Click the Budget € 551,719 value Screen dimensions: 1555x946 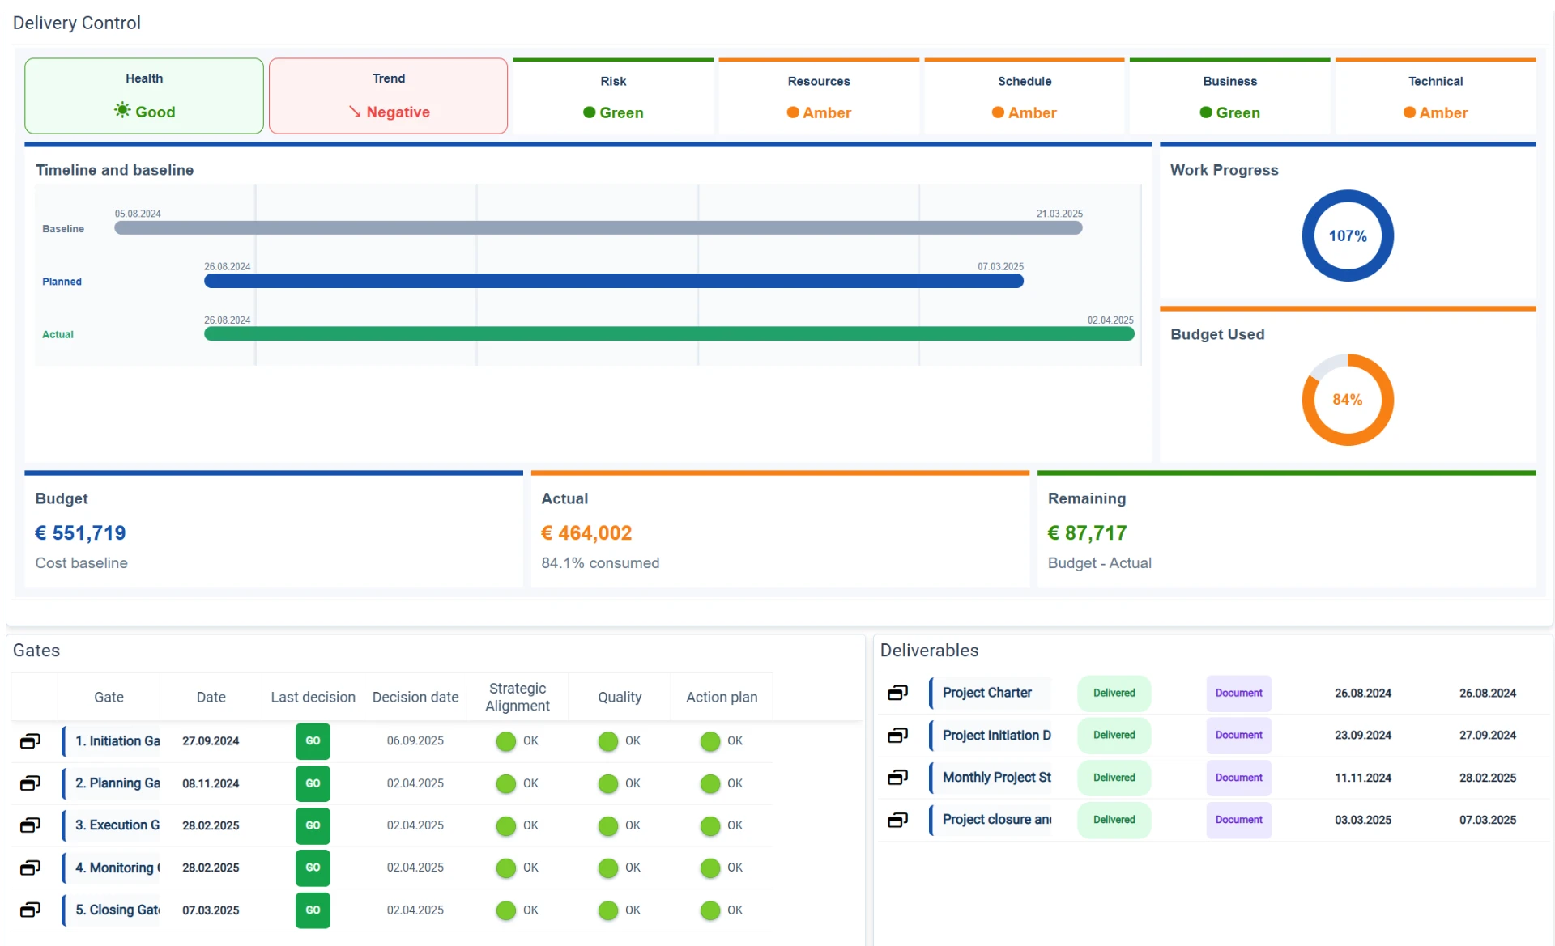click(80, 533)
